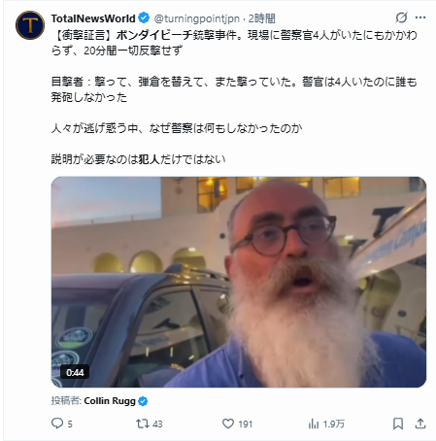Click the 2時間 timestamp link
The image size is (436, 441).
coord(262,18)
